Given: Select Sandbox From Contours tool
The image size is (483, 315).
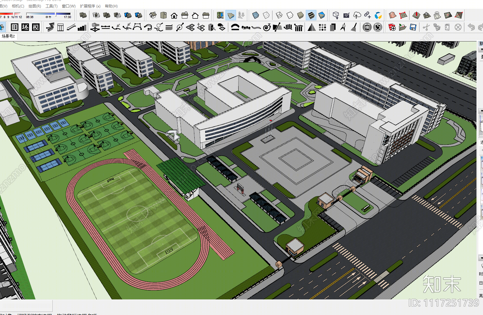Looking at the screenshot, I should 393,15.
